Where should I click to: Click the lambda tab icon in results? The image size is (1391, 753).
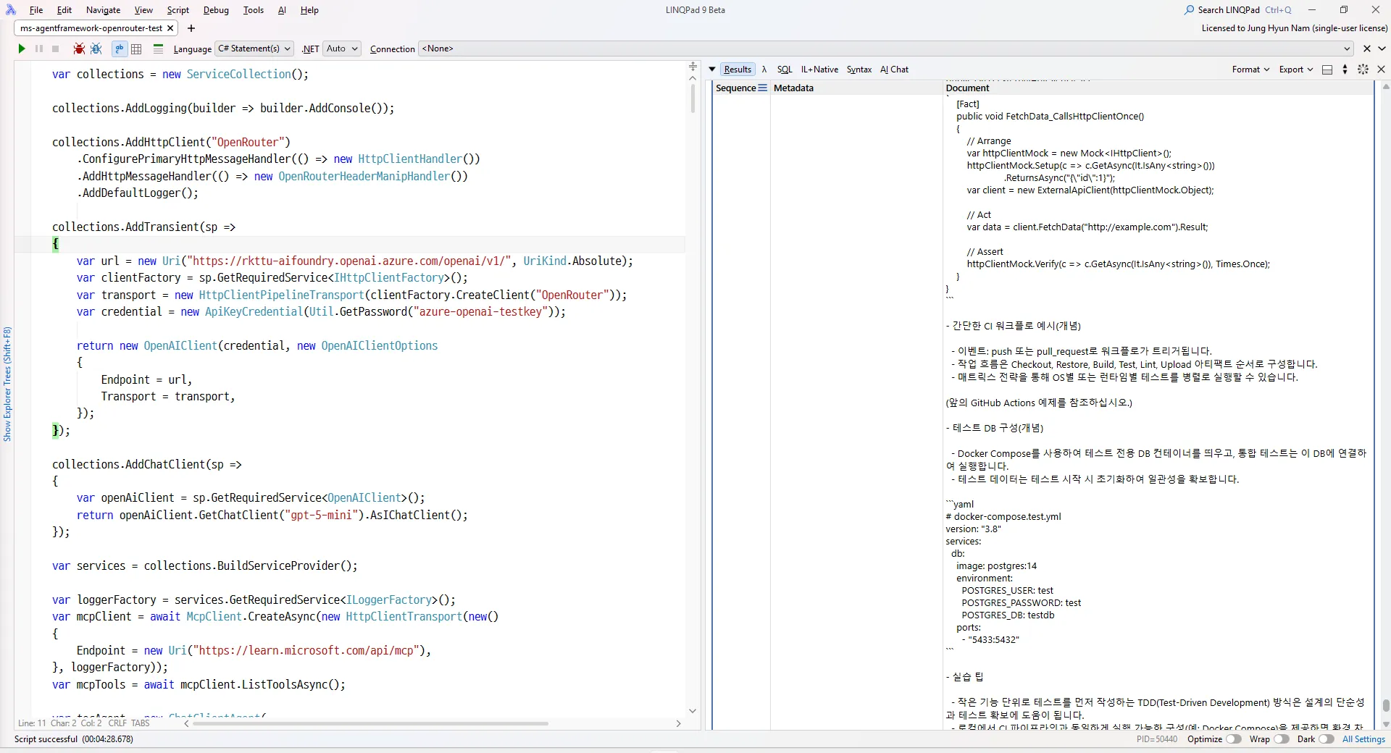764,70
